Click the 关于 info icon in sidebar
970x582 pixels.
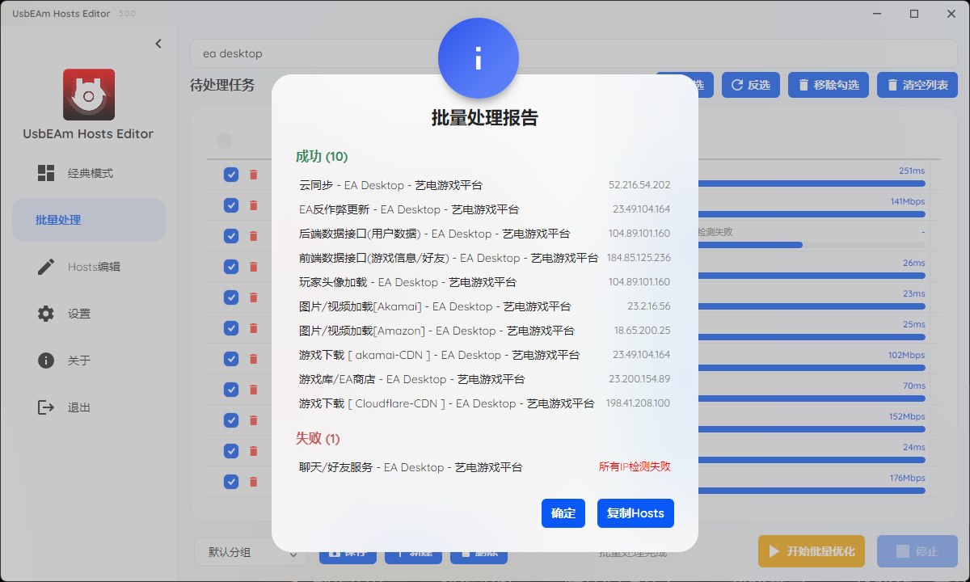[x=46, y=361]
